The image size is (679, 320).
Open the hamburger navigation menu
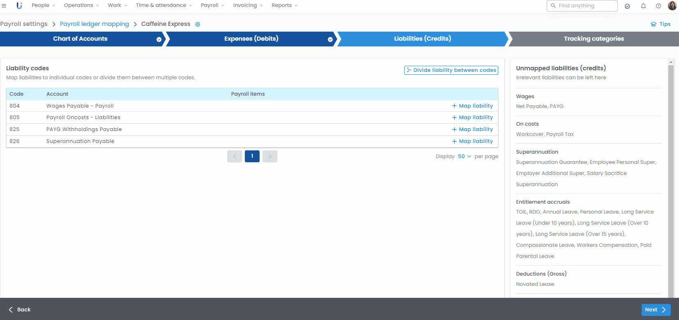[4, 6]
